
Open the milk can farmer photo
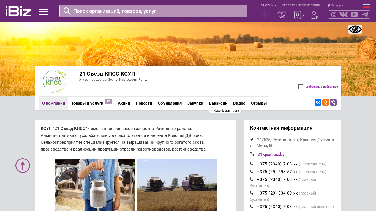95,185
